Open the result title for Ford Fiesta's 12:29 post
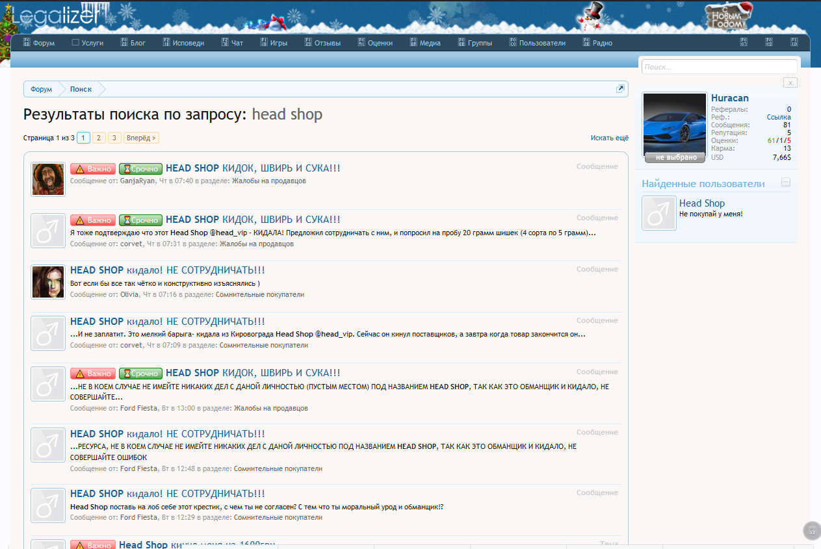 pyautogui.click(x=168, y=493)
